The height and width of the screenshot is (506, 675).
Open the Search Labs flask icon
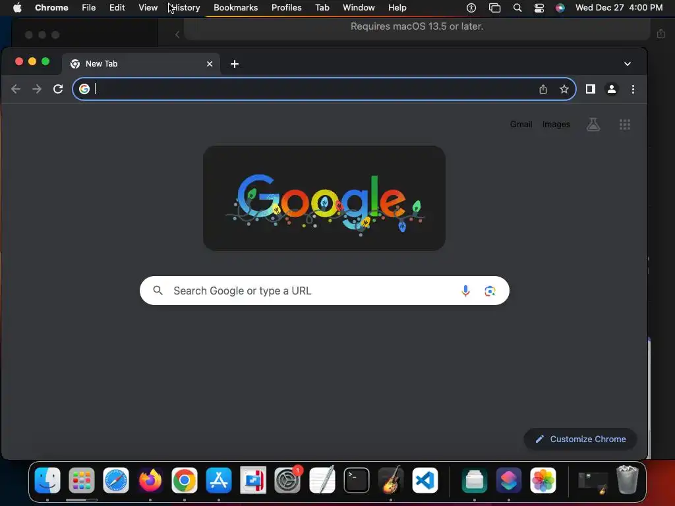coord(593,125)
